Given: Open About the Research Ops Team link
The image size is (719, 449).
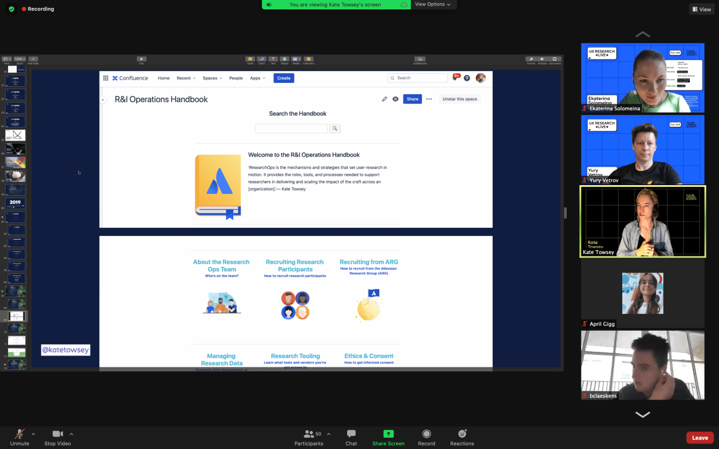Looking at the screenshot, I should (221, 266).
